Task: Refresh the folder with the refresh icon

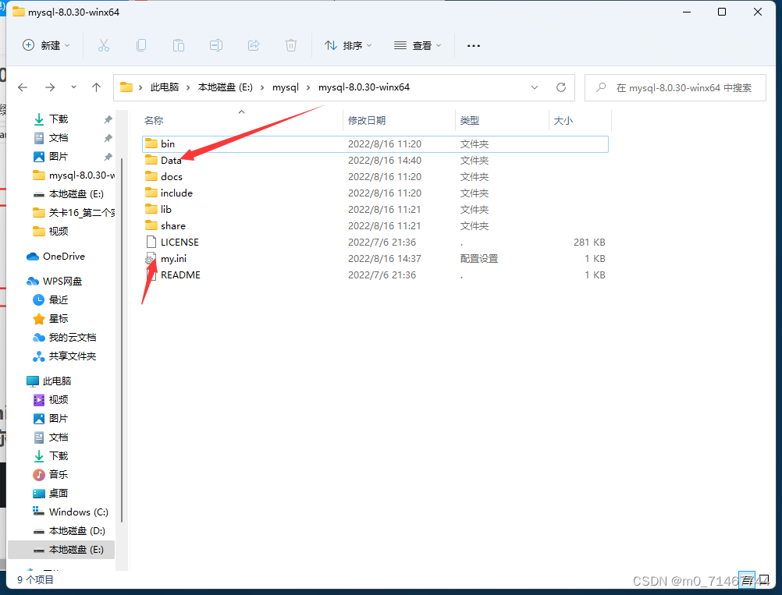Action: [561, 87]
